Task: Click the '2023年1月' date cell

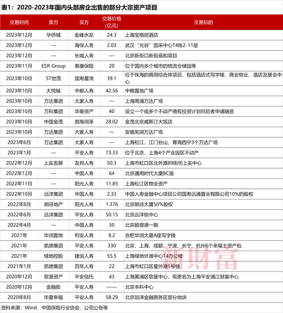Action: pyautogui.click(x=19, y=153)
